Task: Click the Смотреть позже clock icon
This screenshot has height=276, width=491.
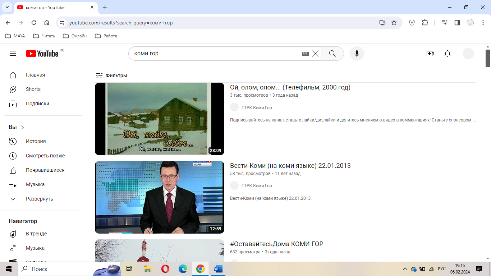Action: [13, 156]
